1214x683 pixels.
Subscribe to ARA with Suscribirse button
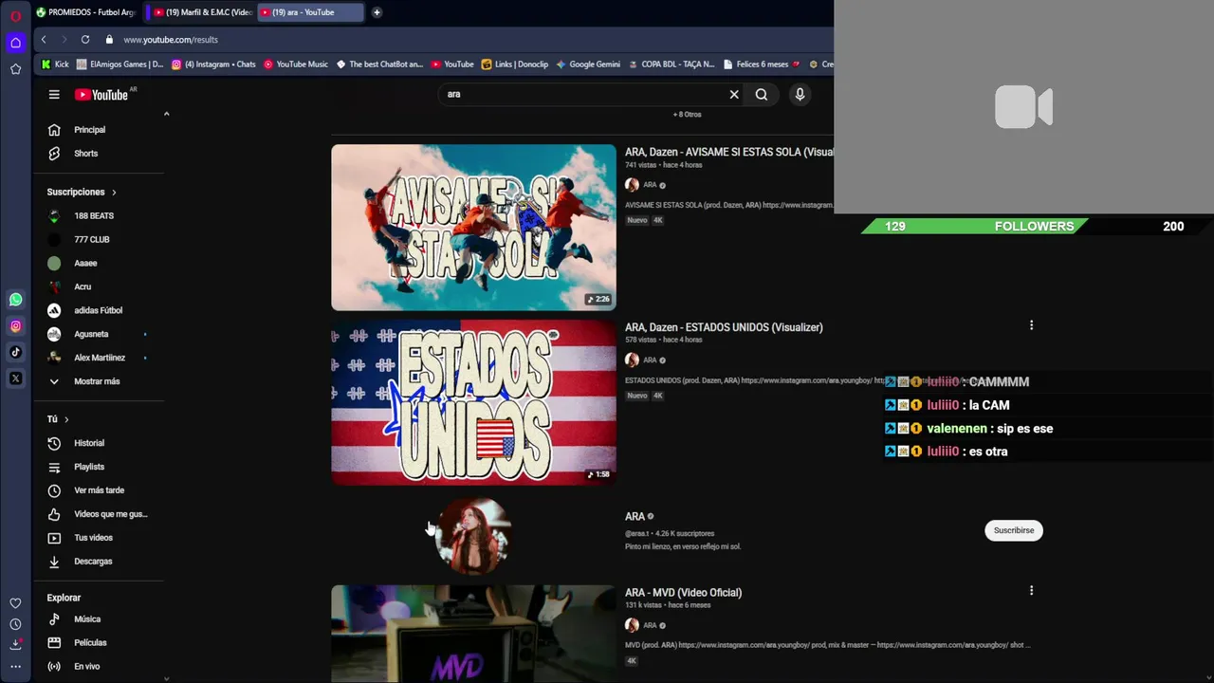coord(1014,530)
